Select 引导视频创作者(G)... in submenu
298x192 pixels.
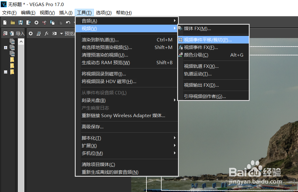[x=213, y=96]
